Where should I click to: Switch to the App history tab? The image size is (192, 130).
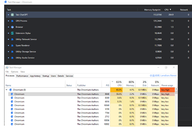35,76
